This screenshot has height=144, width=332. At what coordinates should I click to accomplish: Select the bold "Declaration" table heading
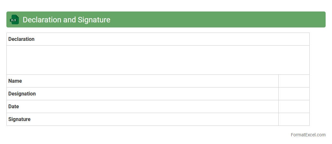click(21, 39)
